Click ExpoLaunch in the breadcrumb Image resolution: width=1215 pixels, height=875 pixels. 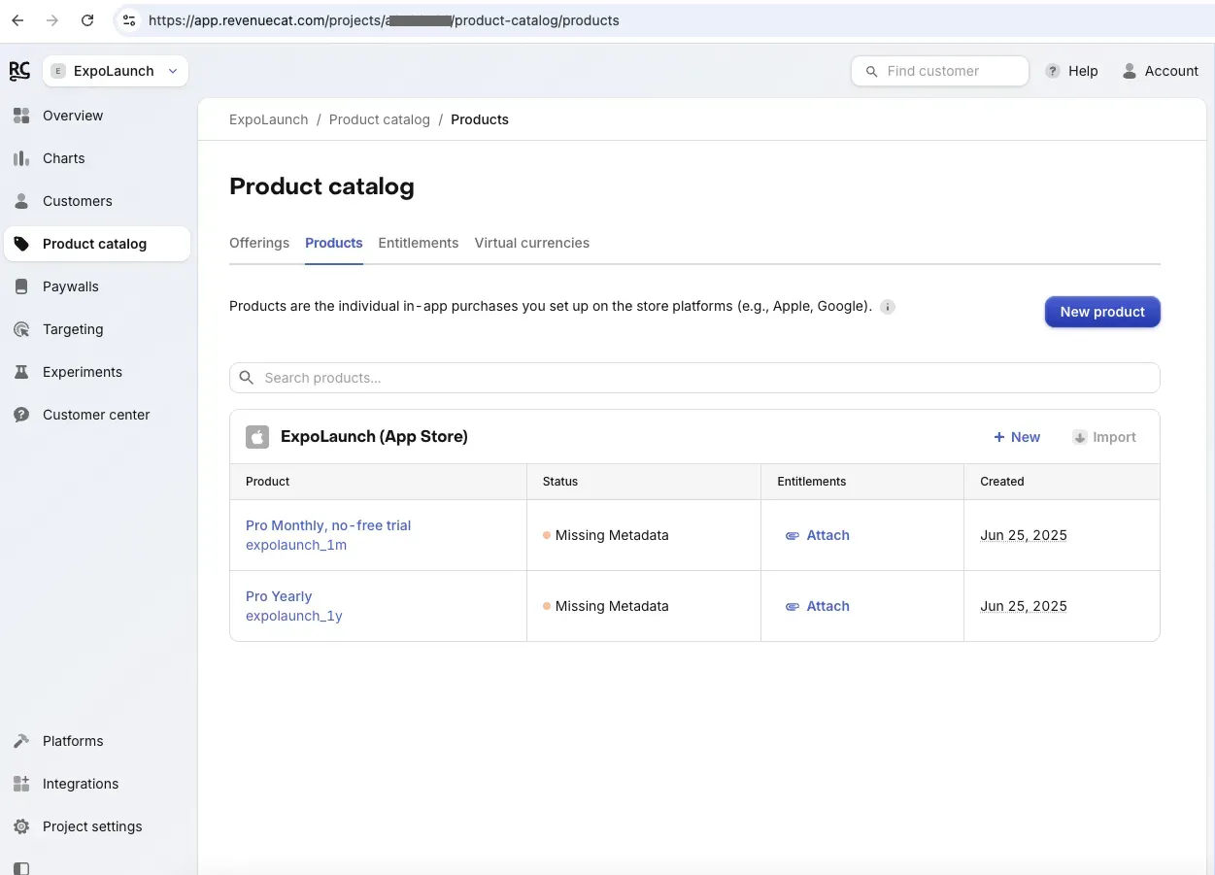click(x=269, y=119)
